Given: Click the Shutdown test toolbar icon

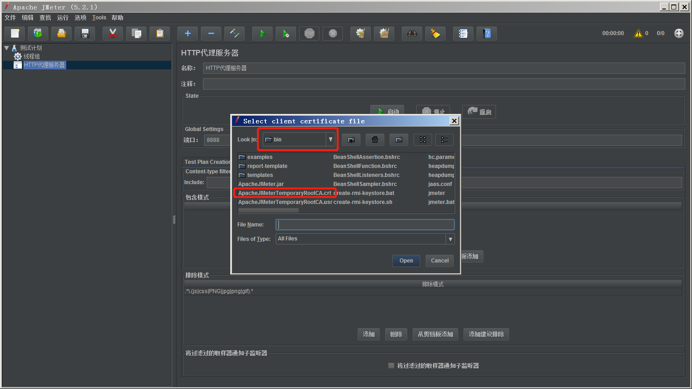Looking at the screenshot, I should coord(332,33).
